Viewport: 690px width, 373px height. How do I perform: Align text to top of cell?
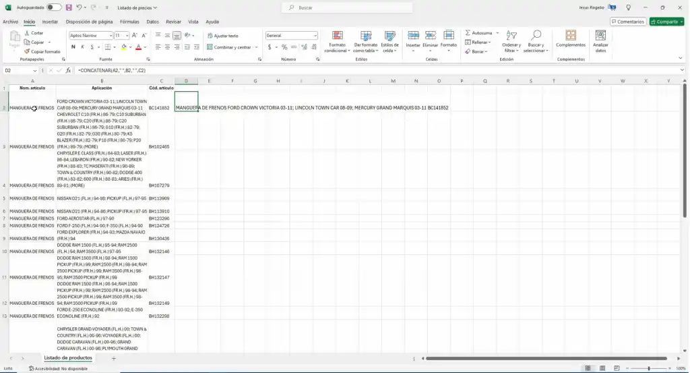158,35
